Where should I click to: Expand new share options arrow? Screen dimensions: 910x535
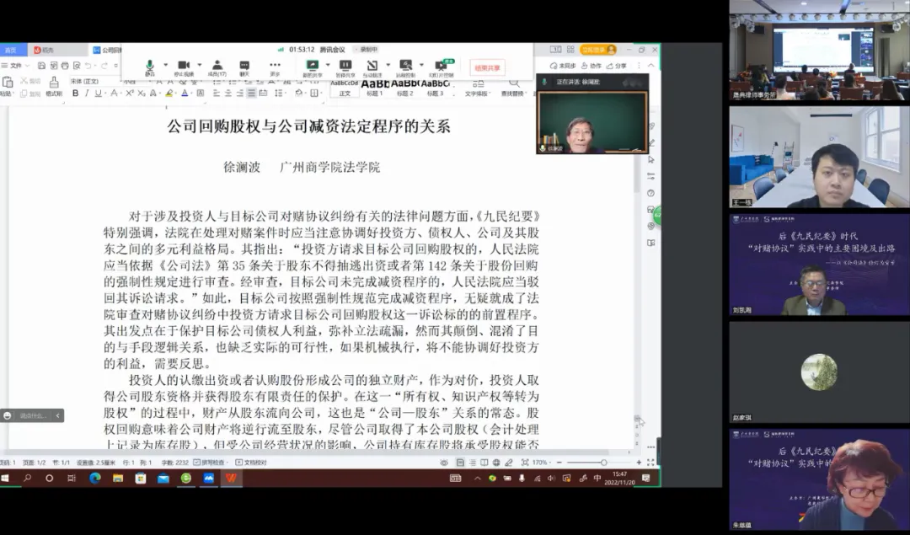[x=328, y=65]
